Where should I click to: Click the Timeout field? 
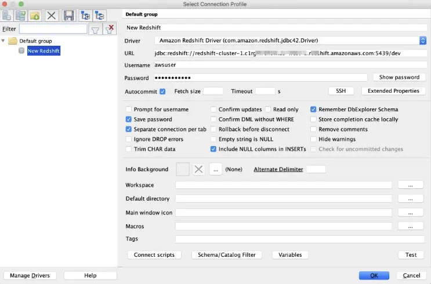click(265, 91)
